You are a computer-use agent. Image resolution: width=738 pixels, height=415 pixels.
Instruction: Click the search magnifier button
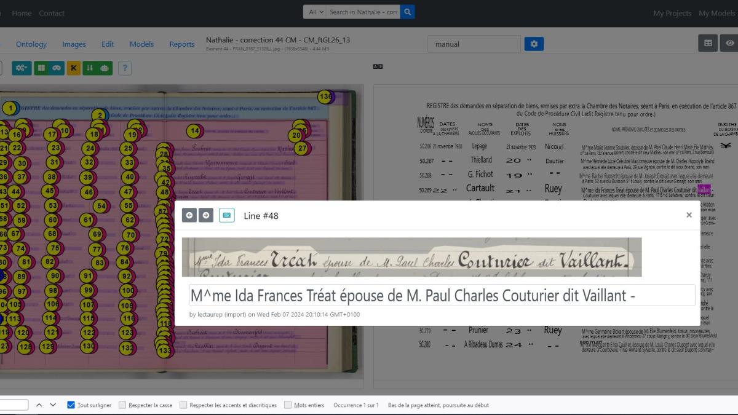point(407,12)
